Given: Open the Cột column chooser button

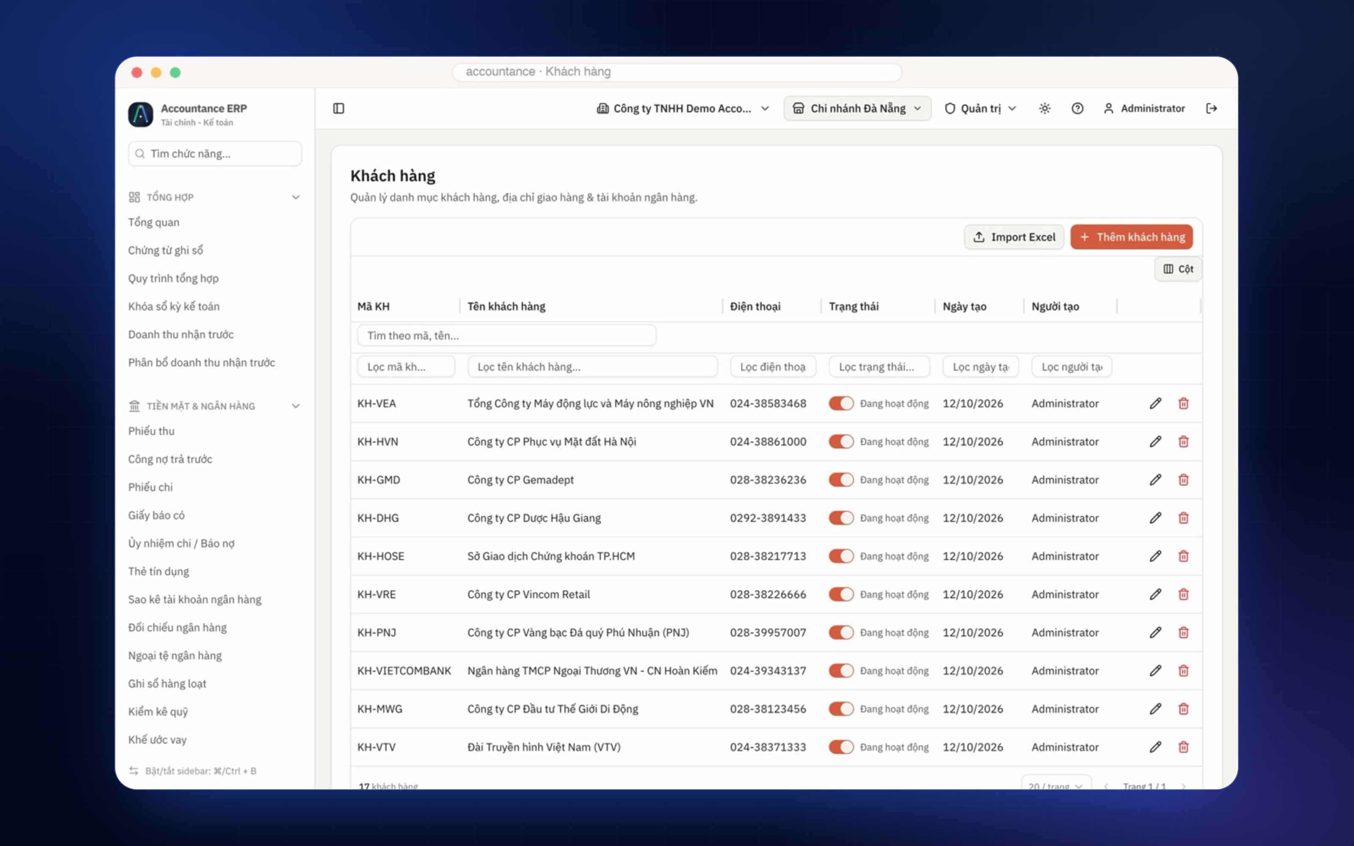Looking at the screenshot, I should point(1178,269).
